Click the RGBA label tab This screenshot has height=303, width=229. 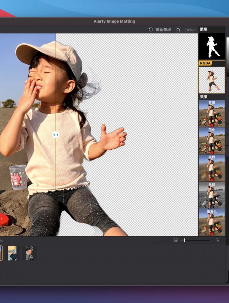coord(205,63)
